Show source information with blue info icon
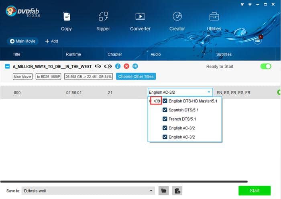The height and width of the screenshot is (199, 281). click(x=118, y=66)
